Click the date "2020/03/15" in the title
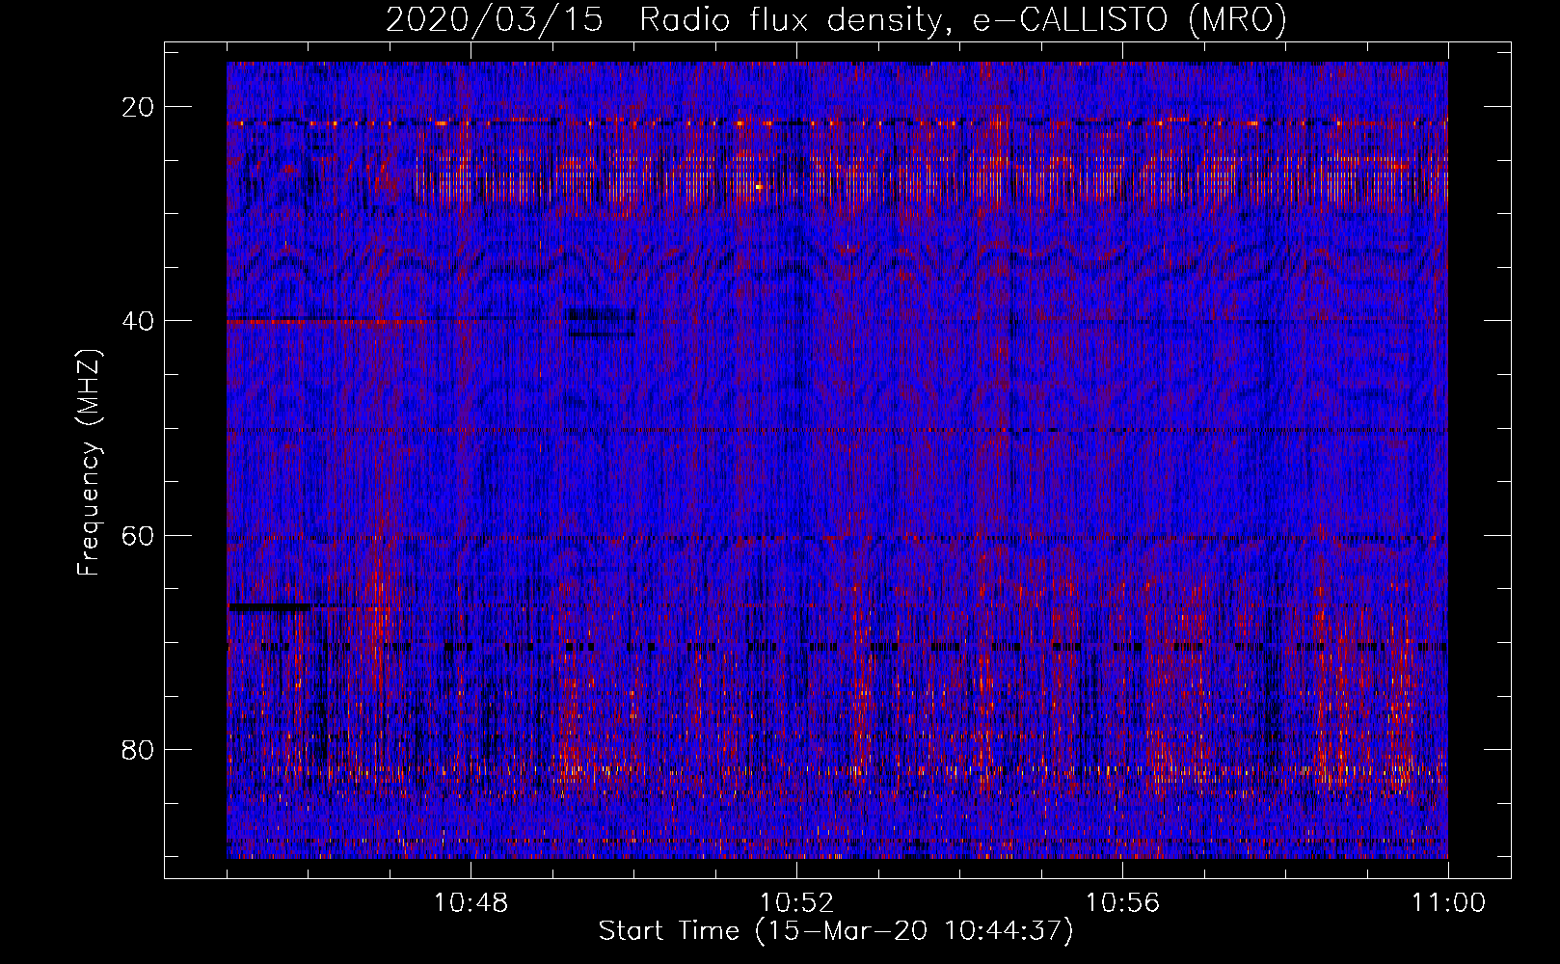The width and height of the screenshot is (1560, 964). pos(495,19)
